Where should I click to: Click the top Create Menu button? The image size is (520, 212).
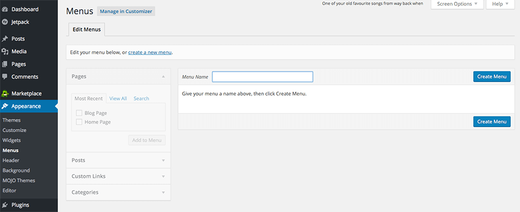pos(492,77)
